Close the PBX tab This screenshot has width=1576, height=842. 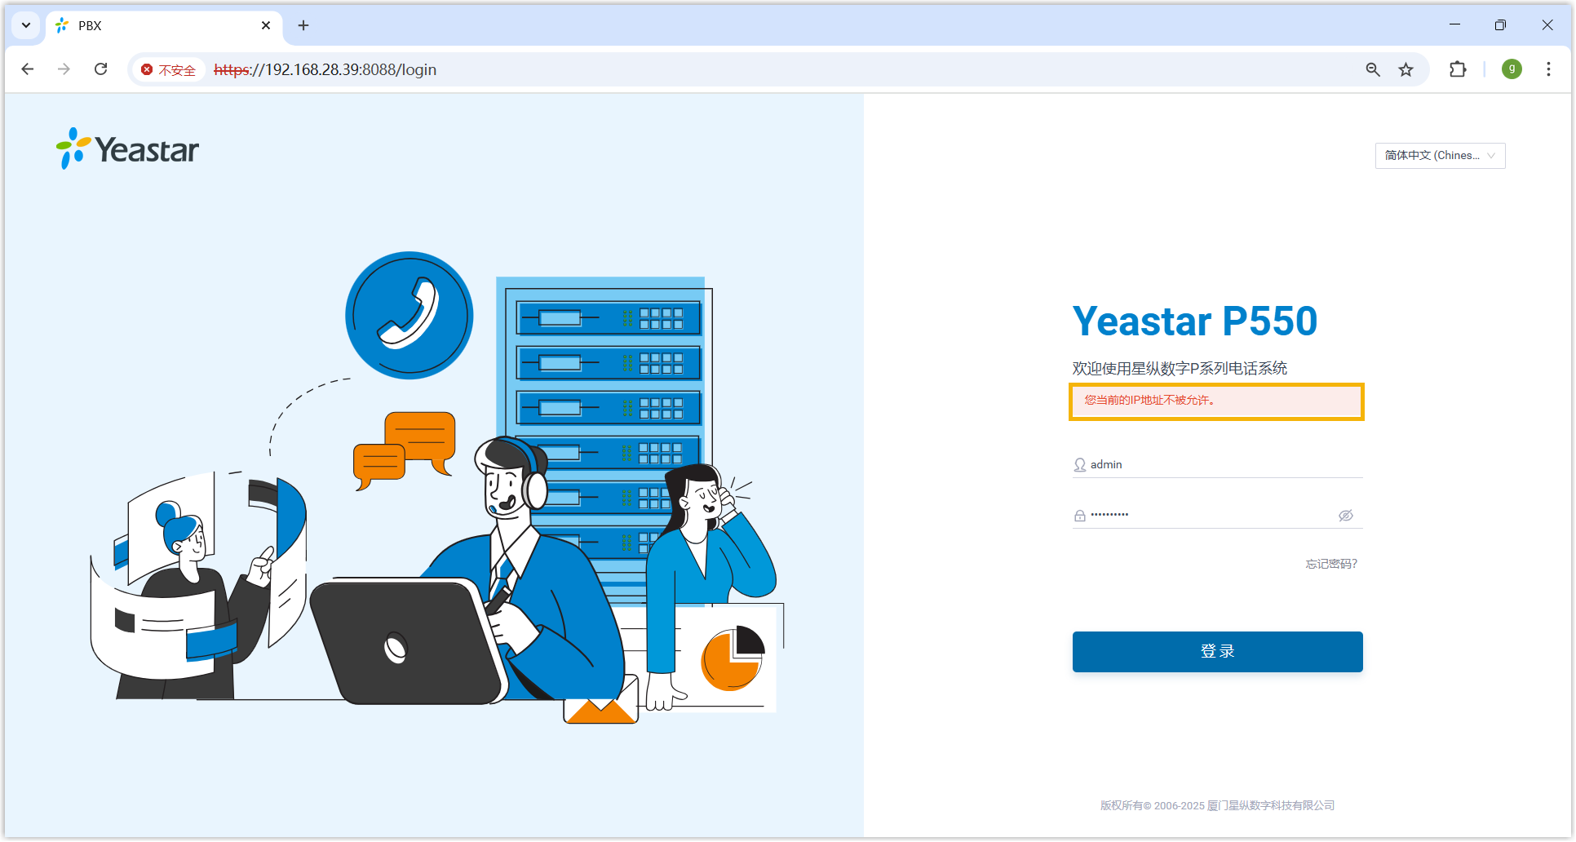pos(266,25)
